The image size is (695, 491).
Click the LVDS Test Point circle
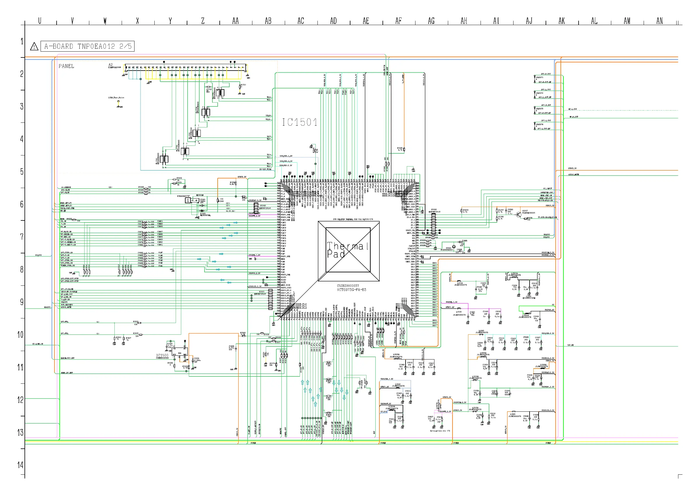[118, 102]
